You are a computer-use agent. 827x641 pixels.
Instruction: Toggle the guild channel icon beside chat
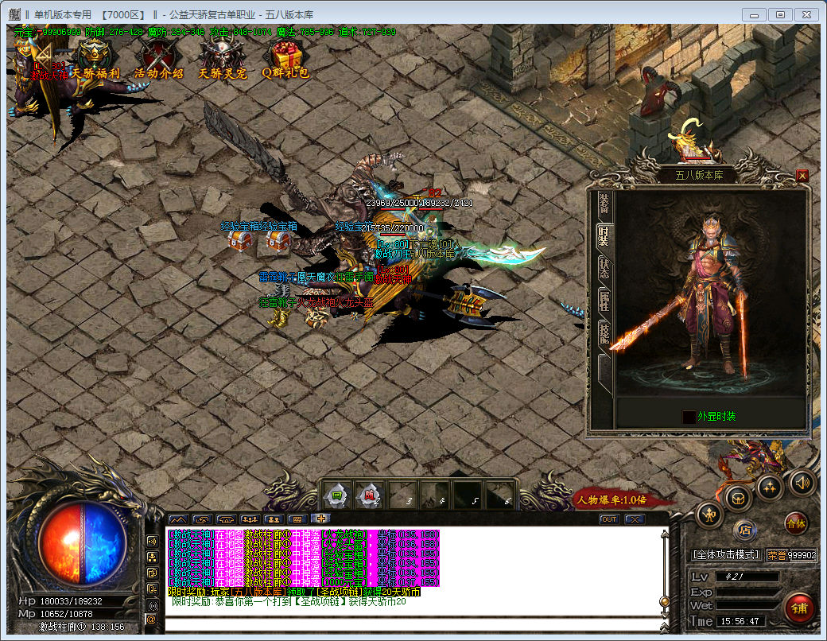pyautogui.click(x=153, y=573)
